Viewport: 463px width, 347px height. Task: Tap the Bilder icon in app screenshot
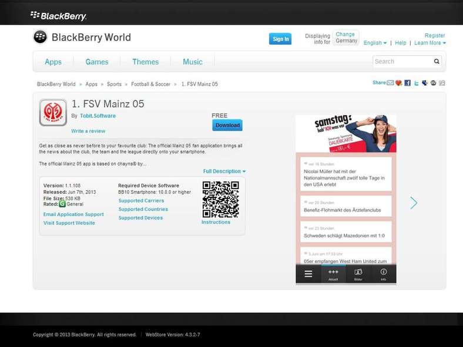coord(358,274)
